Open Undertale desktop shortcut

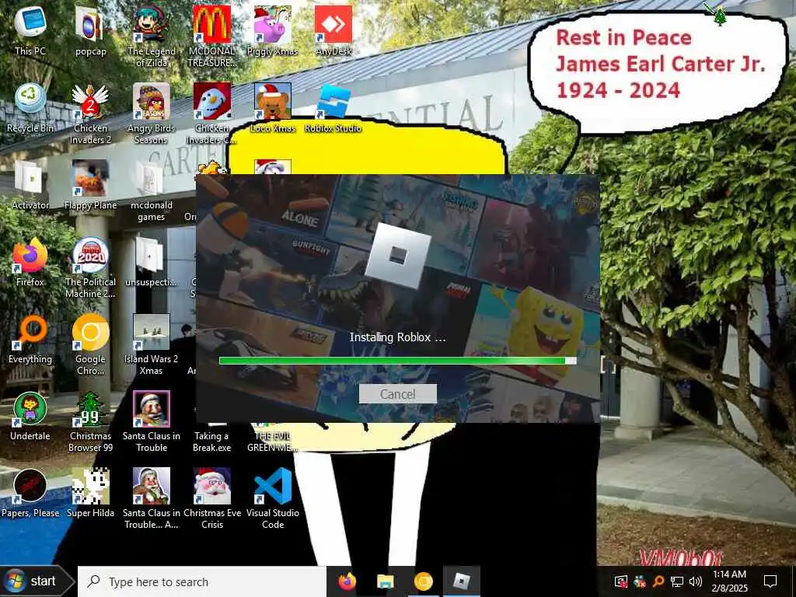coord(30,417)
